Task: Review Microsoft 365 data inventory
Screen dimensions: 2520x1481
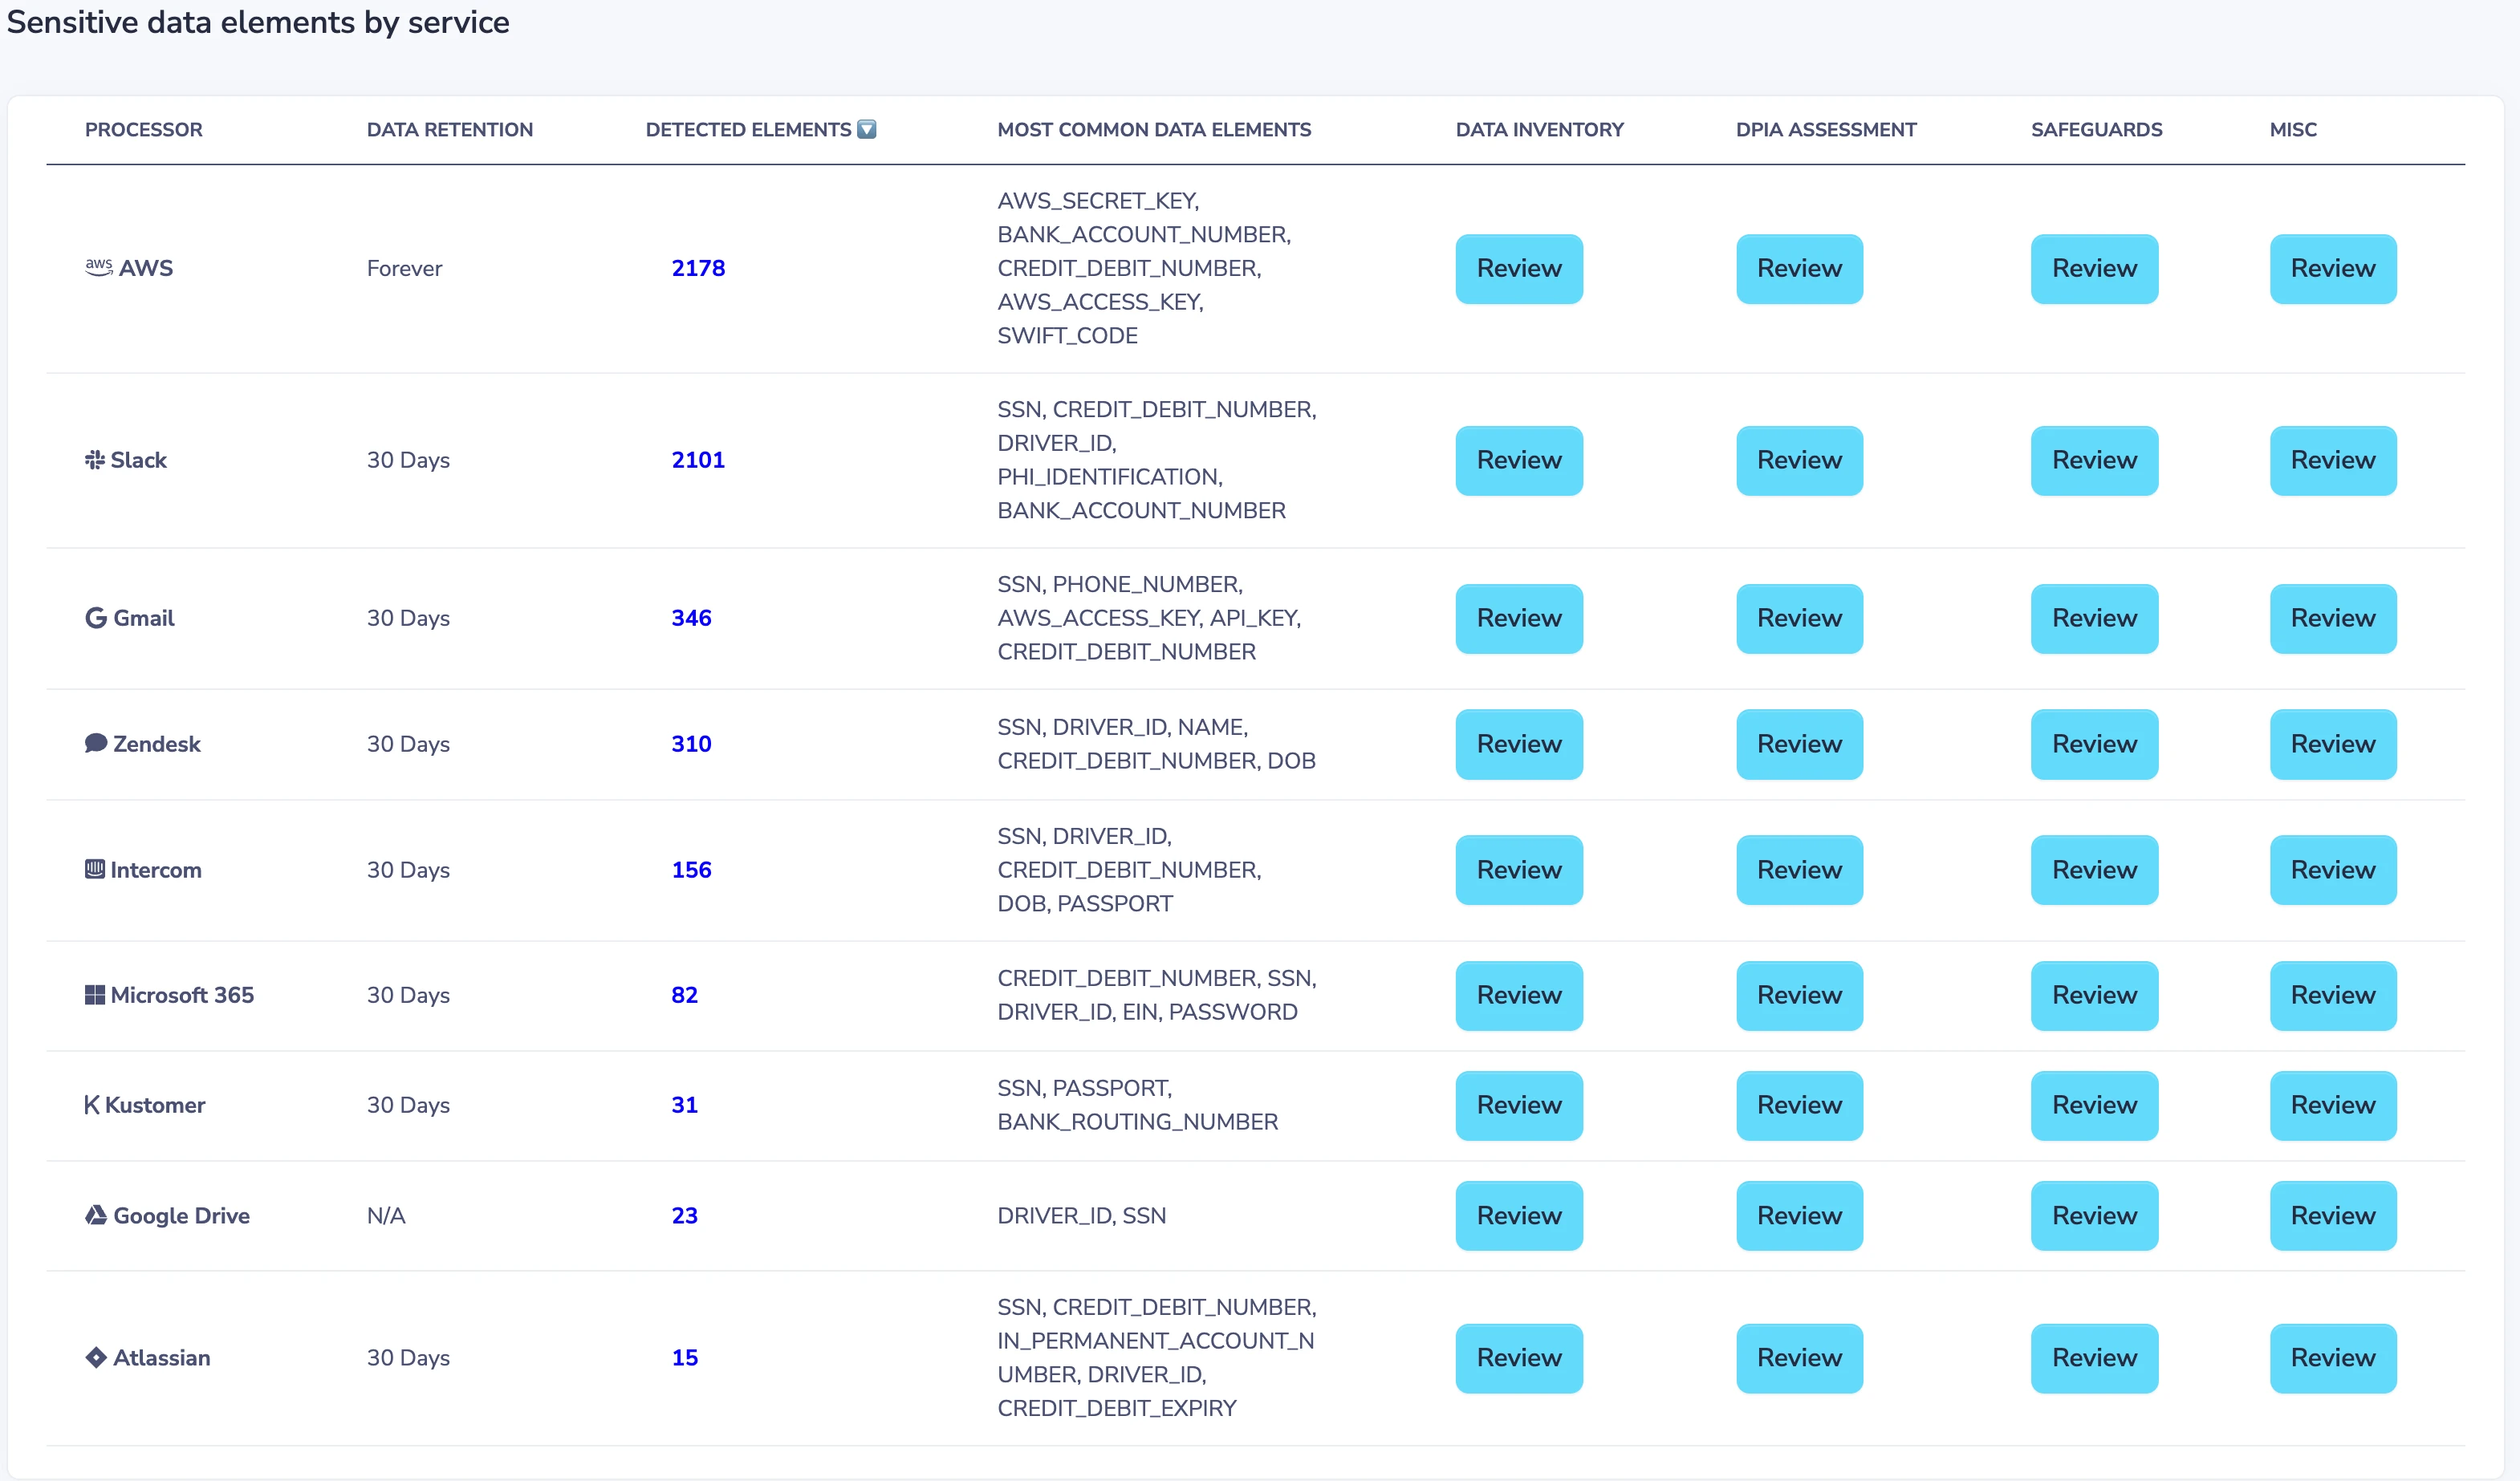Action: point(1519,996)
